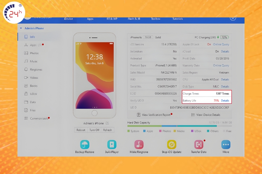
Task: Click the edit device name icon
Action: [107, 123]
